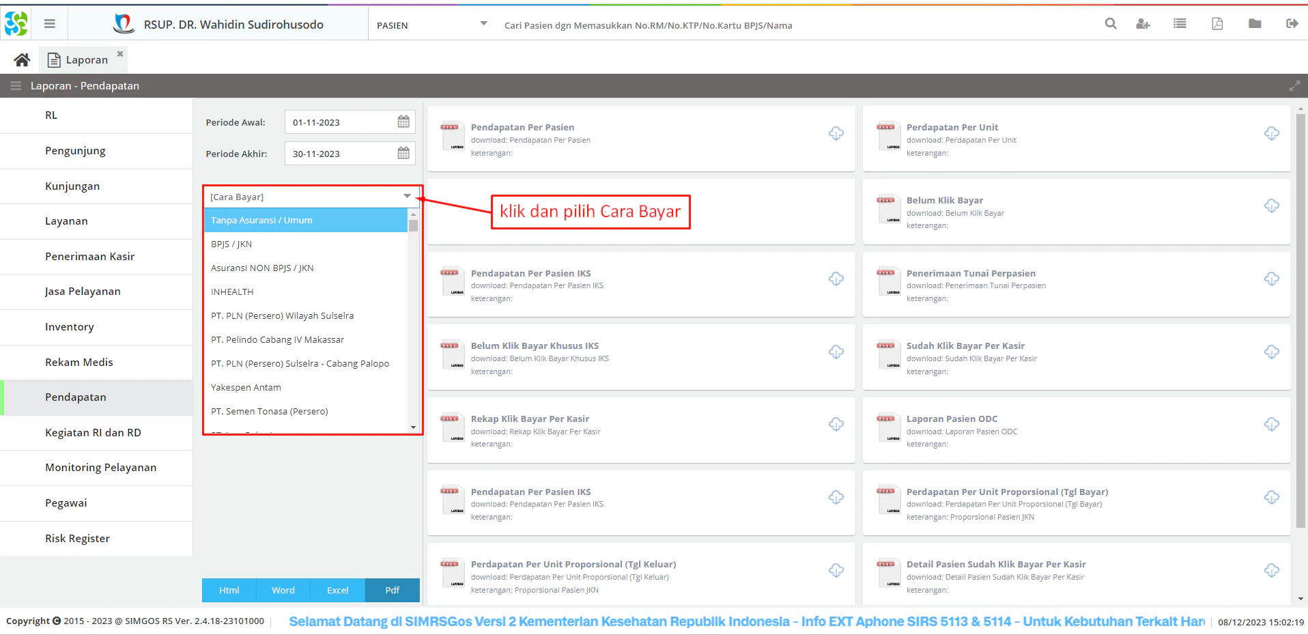Click the add patient icon

click(x=1143, y=24)
